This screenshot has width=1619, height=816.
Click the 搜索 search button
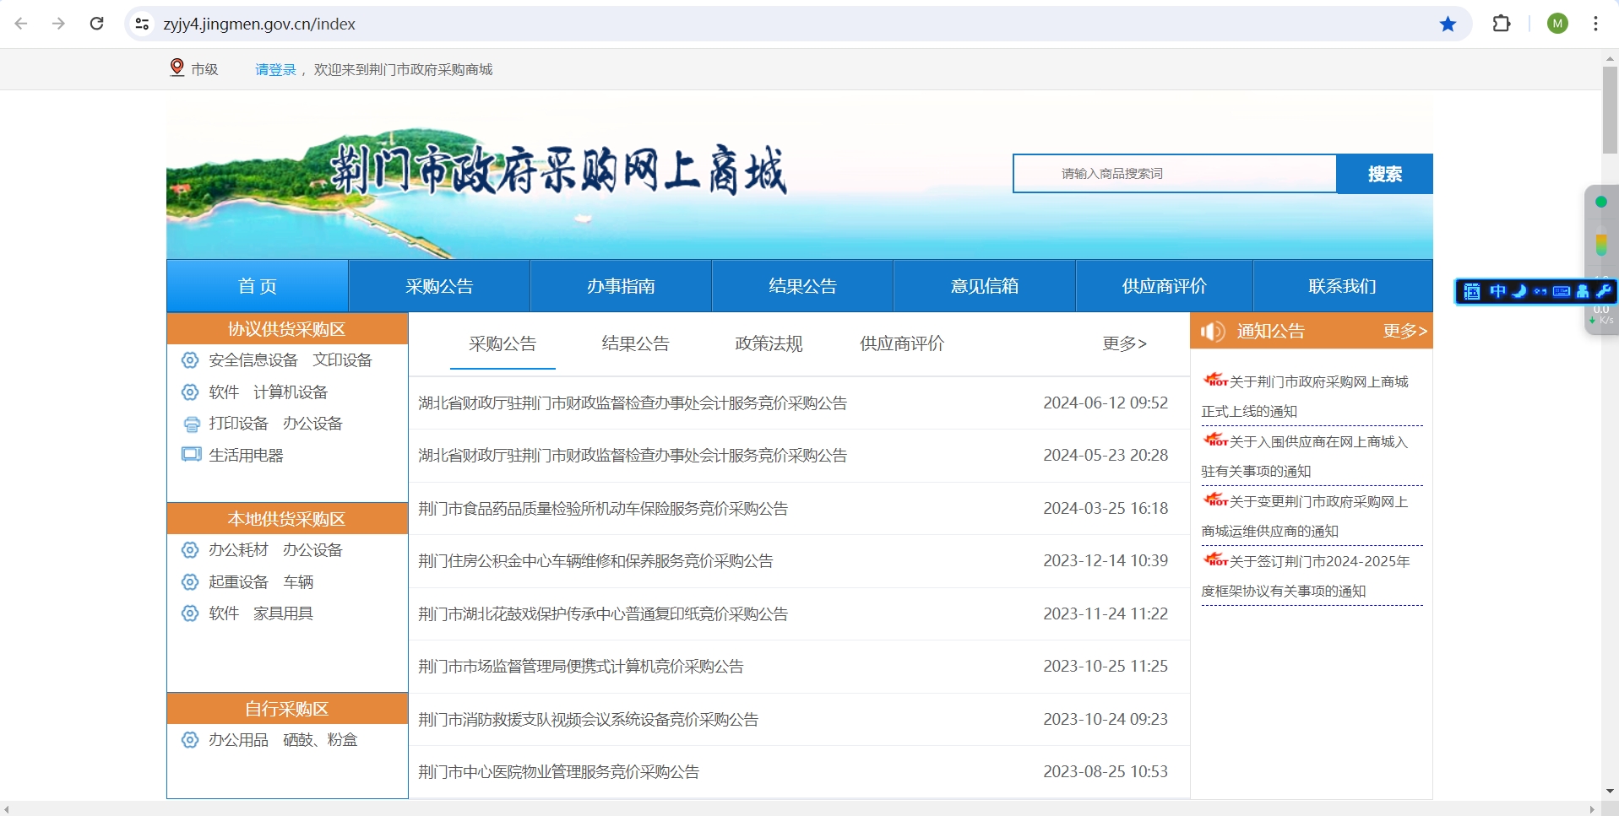1385,174
